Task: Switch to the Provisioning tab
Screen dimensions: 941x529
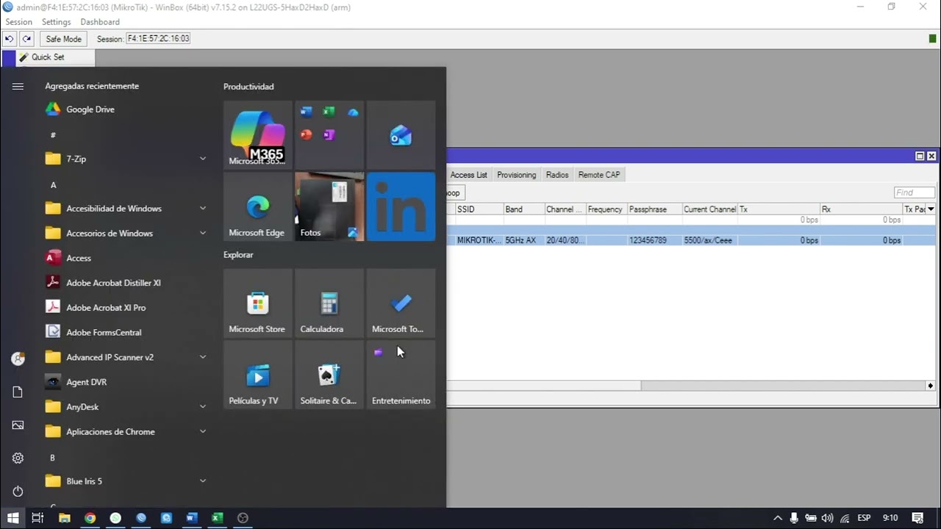Action: 516,175
